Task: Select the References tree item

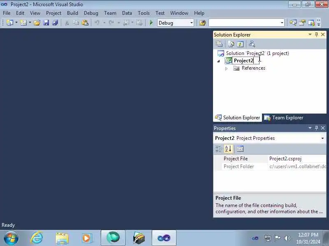Action: click(x=253, y=68)
